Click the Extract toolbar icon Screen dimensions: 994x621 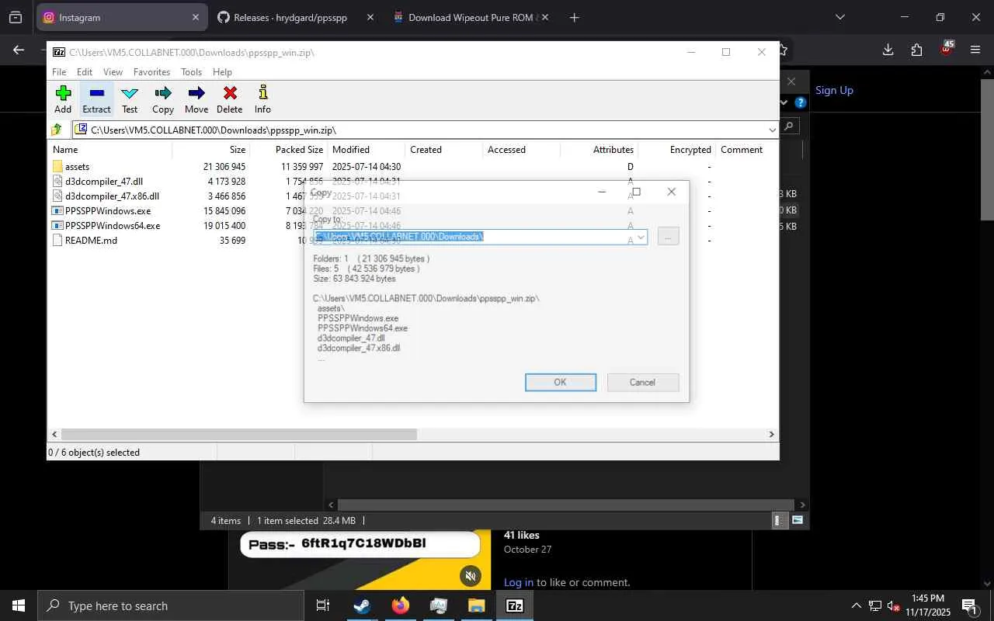[96, 99]
